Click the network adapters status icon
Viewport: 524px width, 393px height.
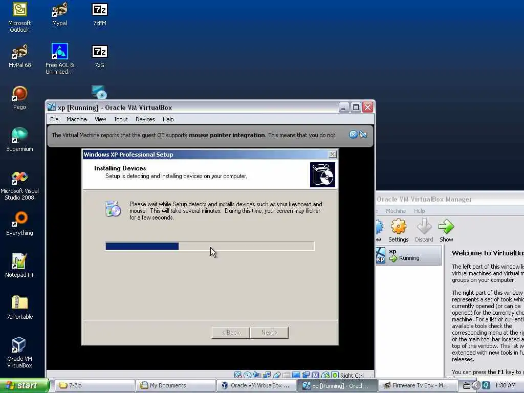tap(267, 375)
